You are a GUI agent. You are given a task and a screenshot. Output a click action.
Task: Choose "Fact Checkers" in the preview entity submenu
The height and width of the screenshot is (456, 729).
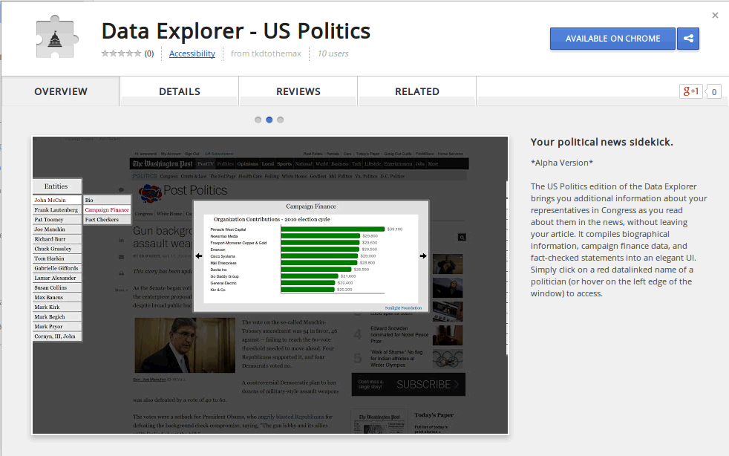[x=107, y=220]
